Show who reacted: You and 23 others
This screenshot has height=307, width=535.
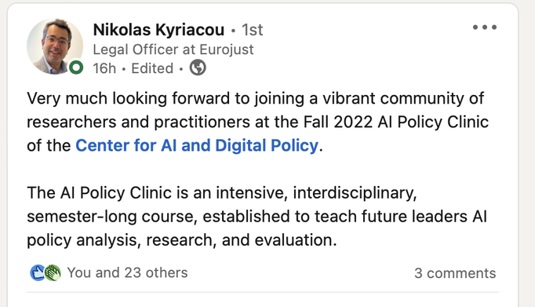point(127,273)
